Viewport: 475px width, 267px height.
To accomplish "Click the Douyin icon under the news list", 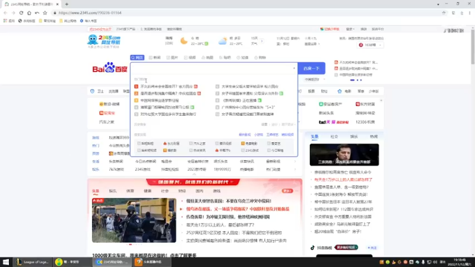I will click(x=313, y=247).
